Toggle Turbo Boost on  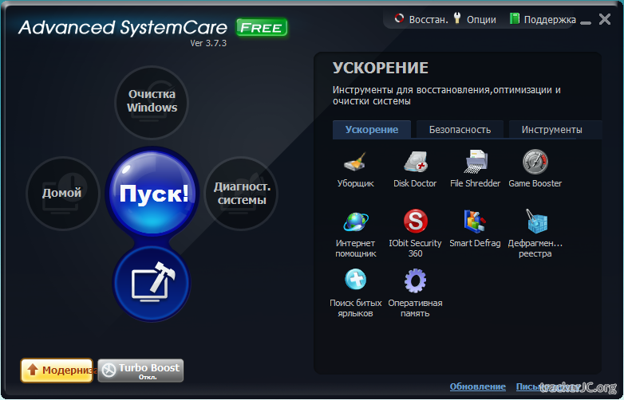point(140,371)
